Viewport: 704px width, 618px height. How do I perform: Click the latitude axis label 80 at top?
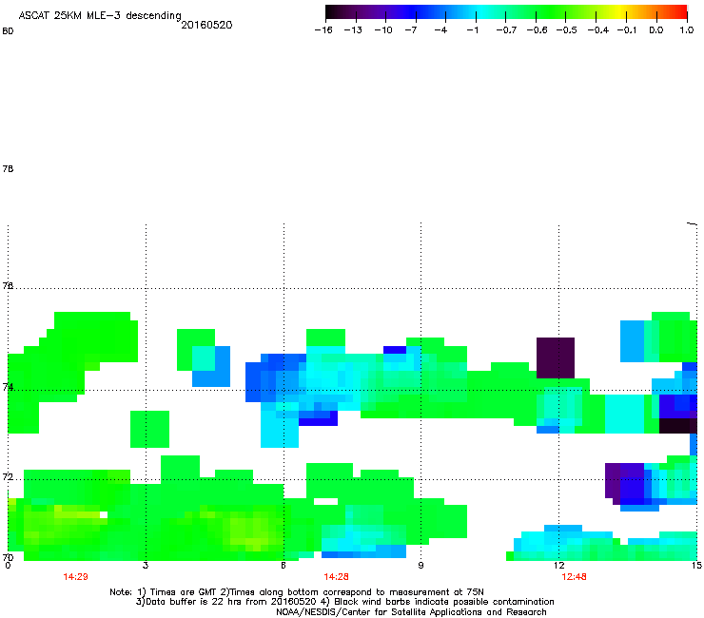[x=8, y=31]
